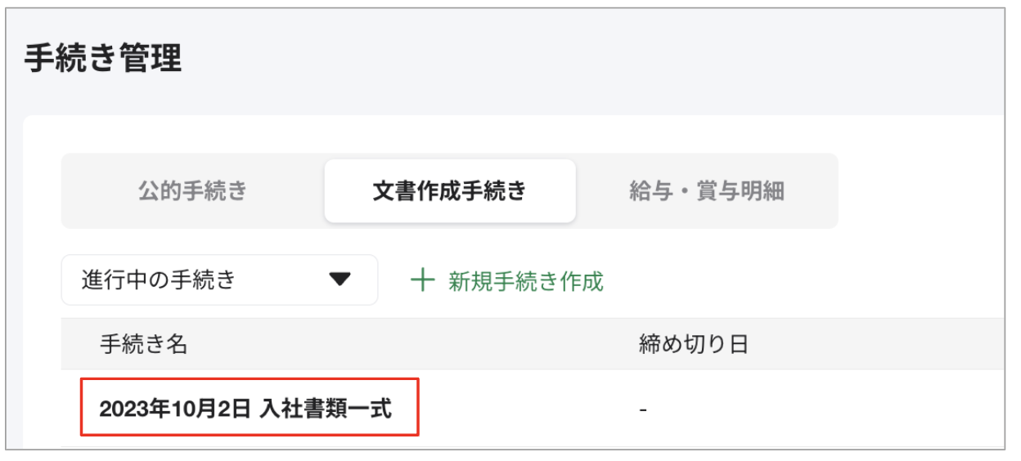Click the 手続き管理 page heading

pos(103,59)
